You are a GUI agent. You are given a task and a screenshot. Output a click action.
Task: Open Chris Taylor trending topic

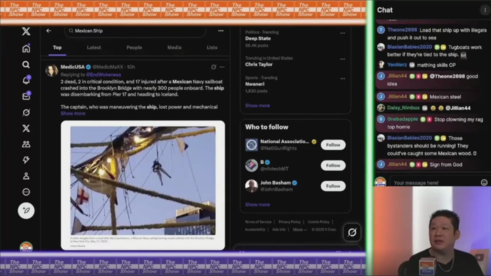[259, 64]
